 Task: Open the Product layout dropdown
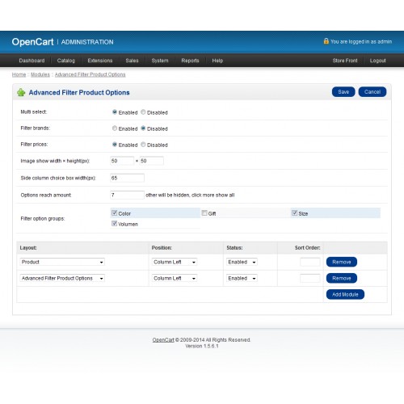coord(62,262)
